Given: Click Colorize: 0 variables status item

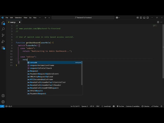Looking at the screenshot, I should (x=133, y=106).
